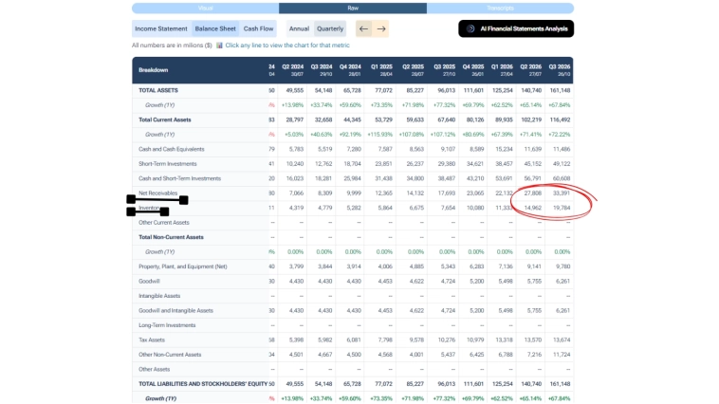Switch to the Cash Flow statement
The height and width of the screenshot is (404, 719).
pos(258,28)
